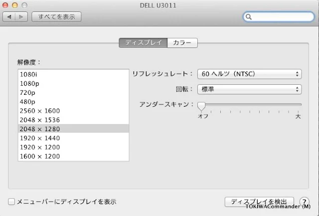Viewport: 319px width, 216px height.
Task: Select 2048 × 1280 resolution row
Action: pos(73,129)
